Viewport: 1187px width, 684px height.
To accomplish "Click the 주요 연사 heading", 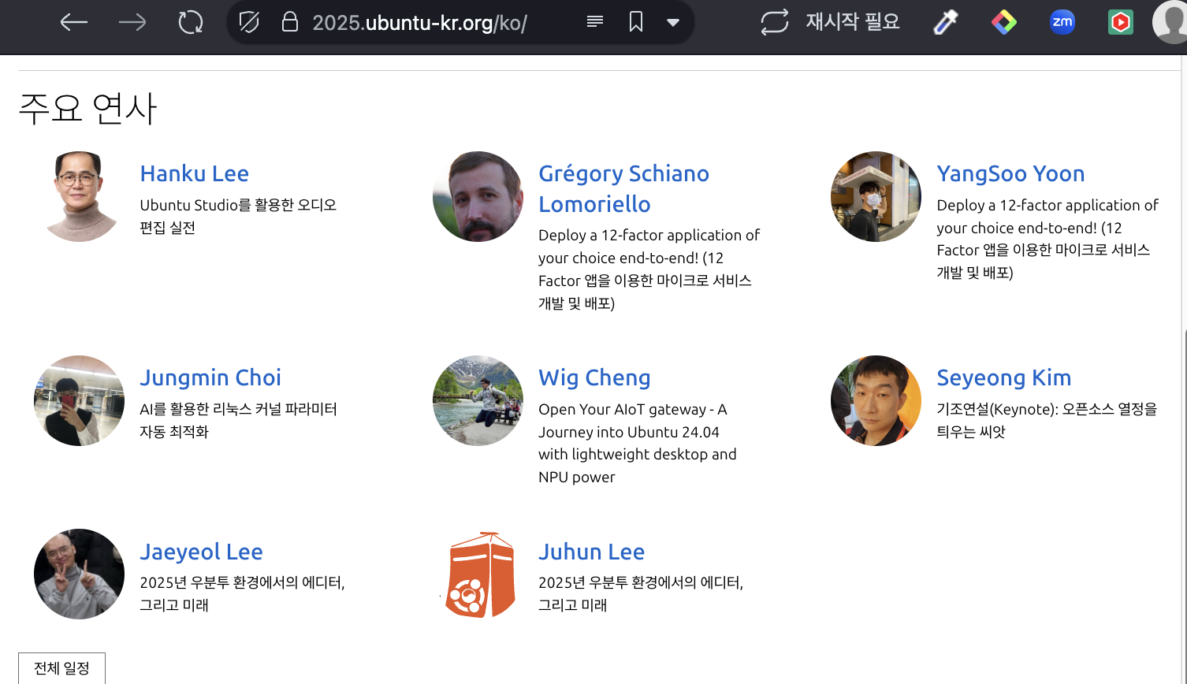I will coord(87,108).
